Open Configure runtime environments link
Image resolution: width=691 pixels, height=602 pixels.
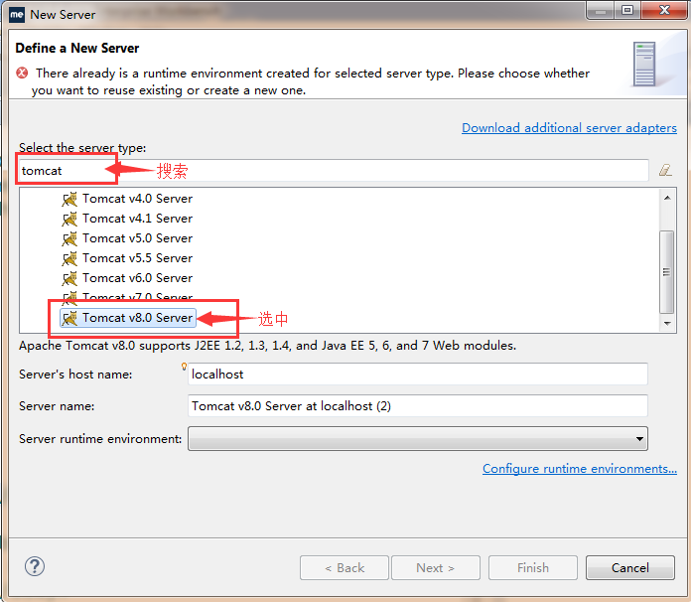[x=580, y=469]
